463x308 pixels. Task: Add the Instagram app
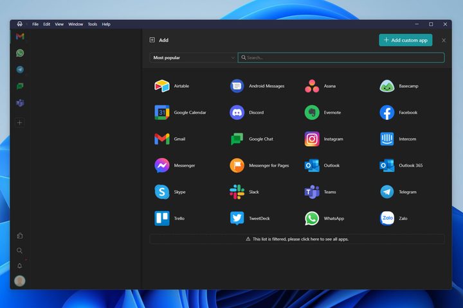tap(324, 139)
